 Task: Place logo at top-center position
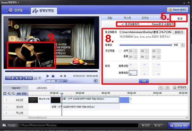pyautogui.click(x=145, y=66)
